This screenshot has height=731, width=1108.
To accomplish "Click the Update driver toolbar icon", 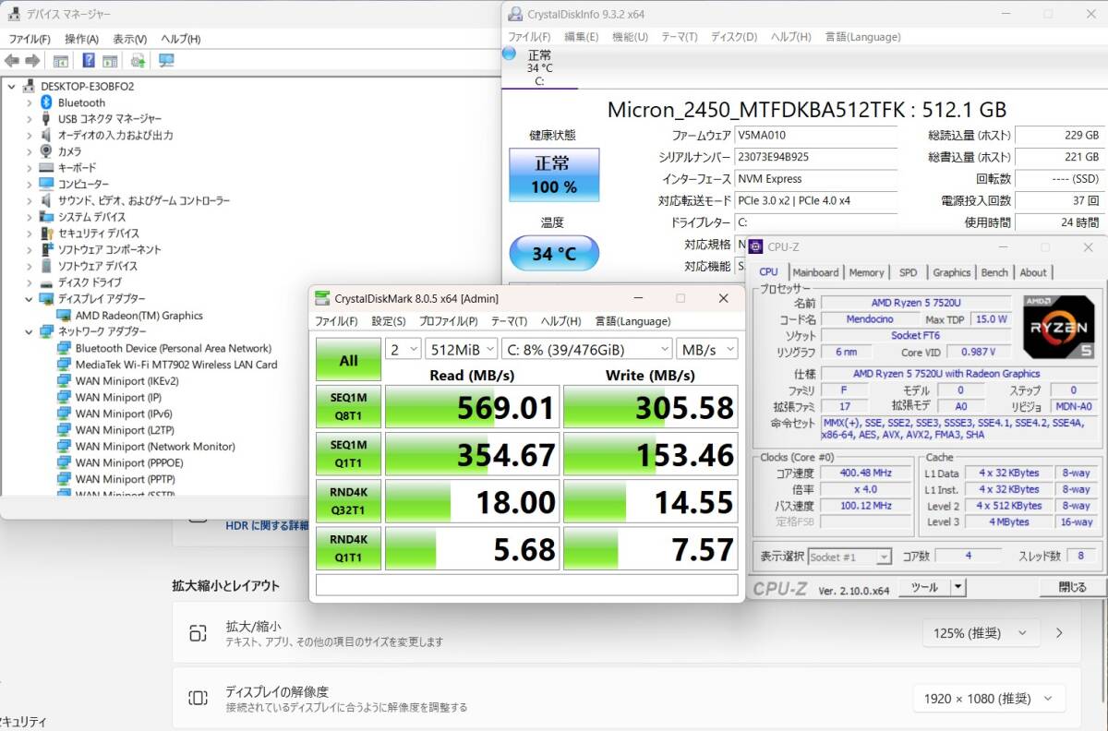I will pyautogui.click(x=138, y=61).
